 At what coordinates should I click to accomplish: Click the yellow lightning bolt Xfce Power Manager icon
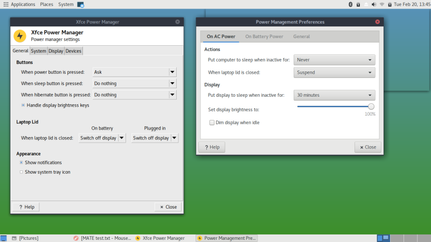pos(20,36)
